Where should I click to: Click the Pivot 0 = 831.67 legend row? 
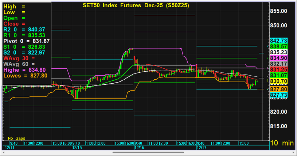[x=26, y=41]
